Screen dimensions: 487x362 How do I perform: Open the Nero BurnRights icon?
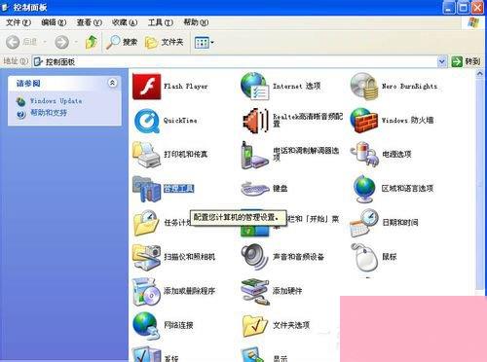(364, 87)
